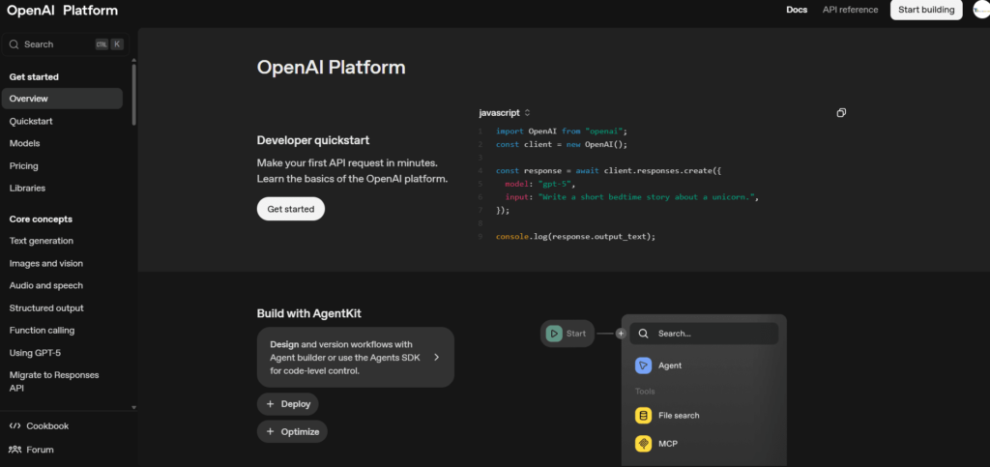Click the model "gpt-5" code line

pyautogui.click(x=540, y=184)
